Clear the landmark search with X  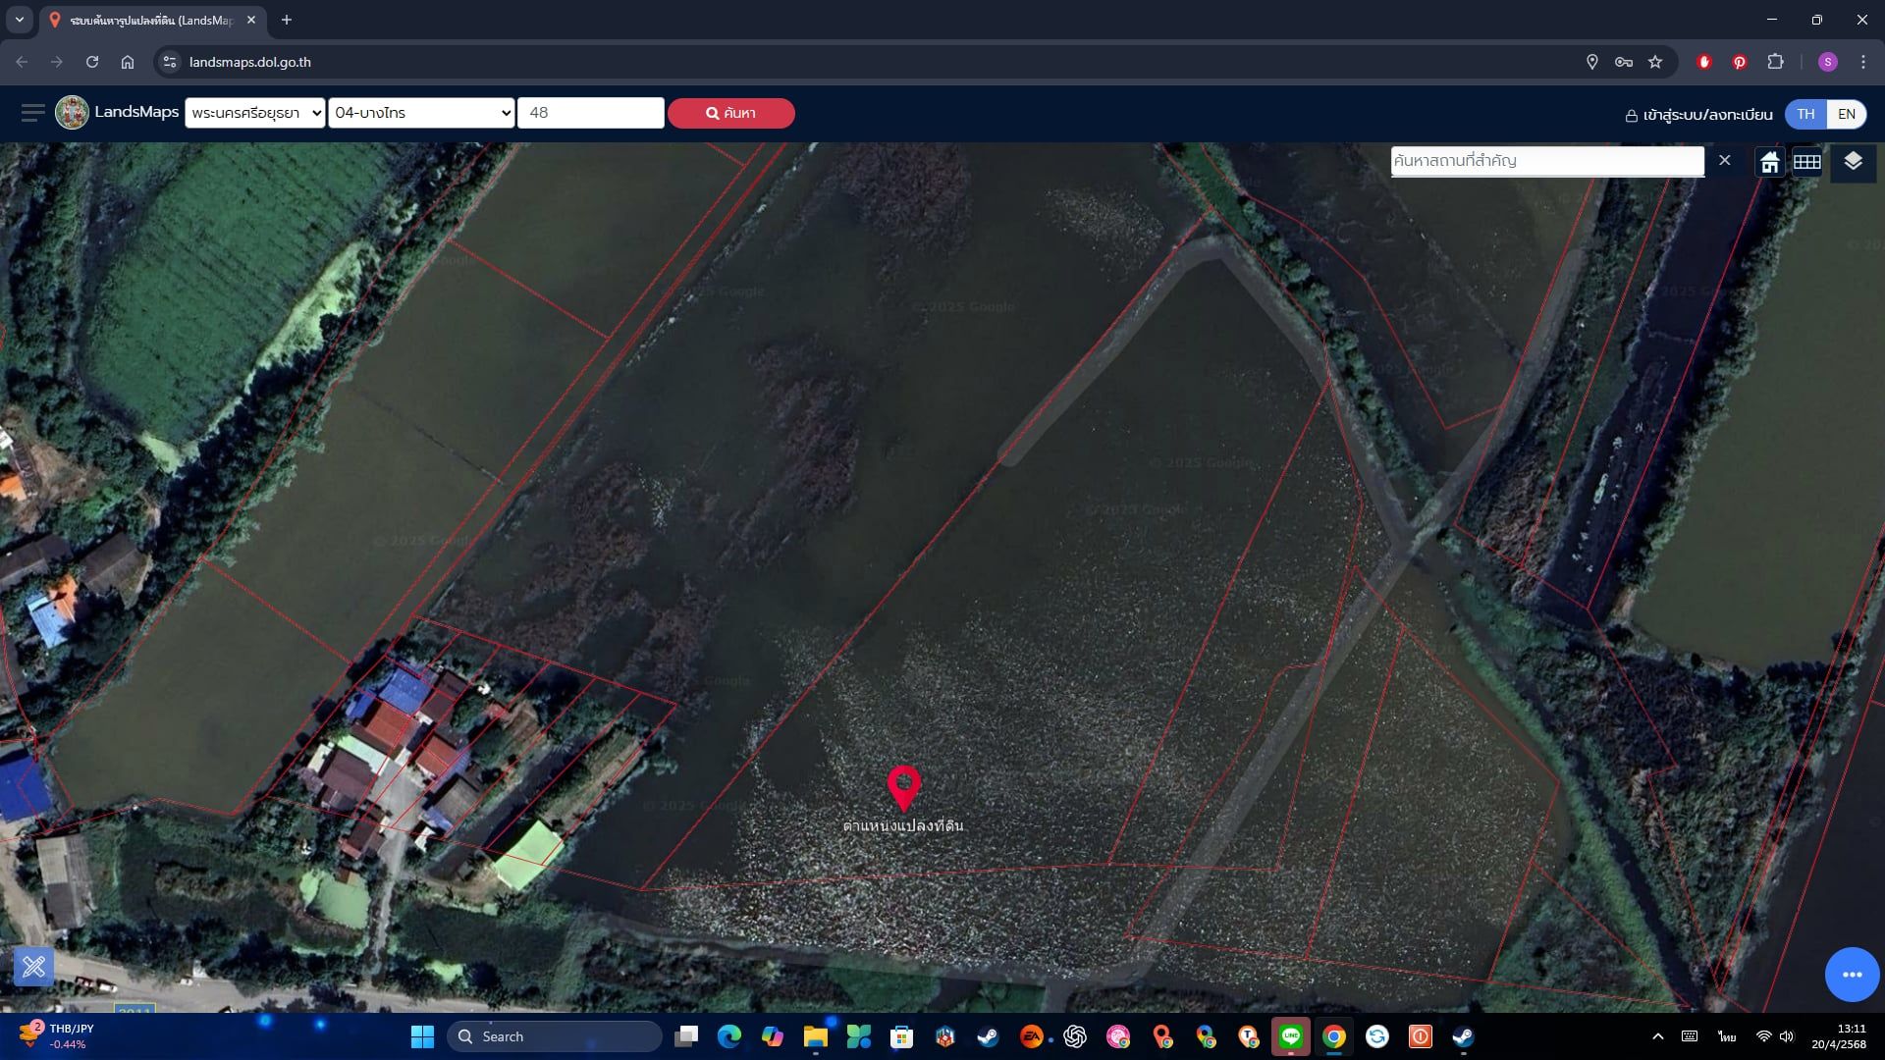[1724, 160]
